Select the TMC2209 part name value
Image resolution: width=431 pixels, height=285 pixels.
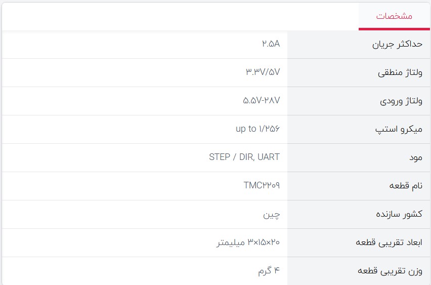(x=262, y=186)
